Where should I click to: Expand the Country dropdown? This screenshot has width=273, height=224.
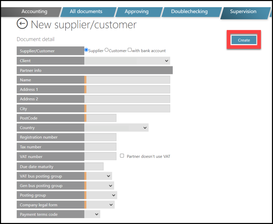point(116,128)
